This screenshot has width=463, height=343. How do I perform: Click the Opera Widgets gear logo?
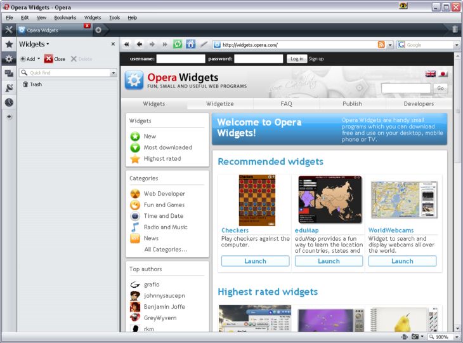(x=134, y=80)
